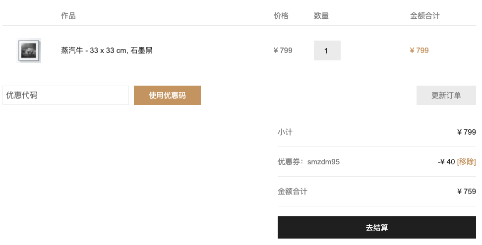482x245 pixels.
Task: Select the 价格 column header
Action: pyautogui.click(x=281, y=16)
